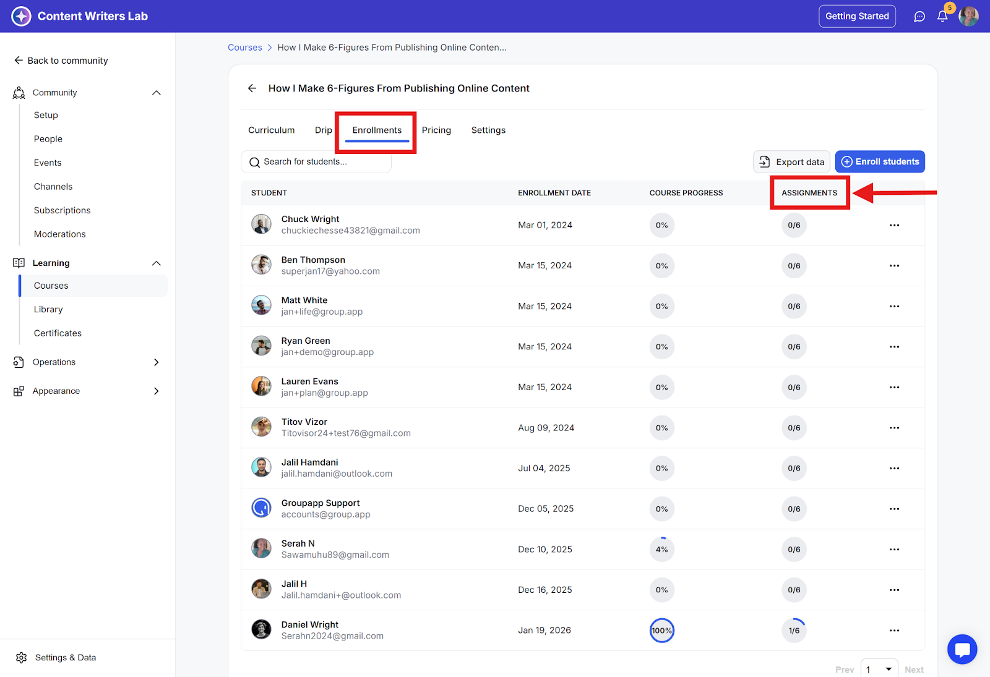Click the Export data button
This screenshot has width=990, height=677.
(x=791, y=162)
